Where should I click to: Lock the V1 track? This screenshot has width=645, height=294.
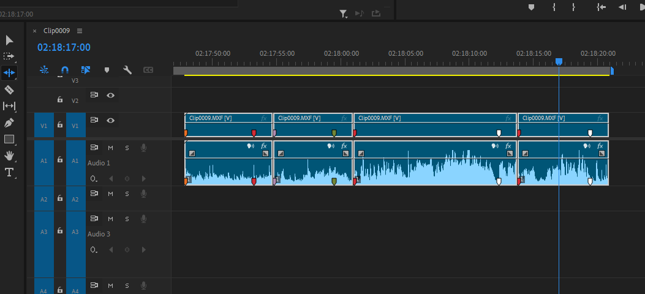(60, 124)
